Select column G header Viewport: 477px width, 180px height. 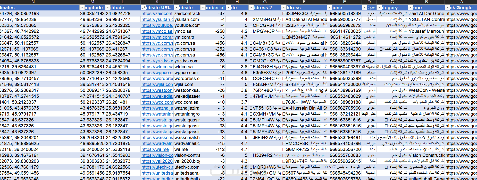(264, 2)
